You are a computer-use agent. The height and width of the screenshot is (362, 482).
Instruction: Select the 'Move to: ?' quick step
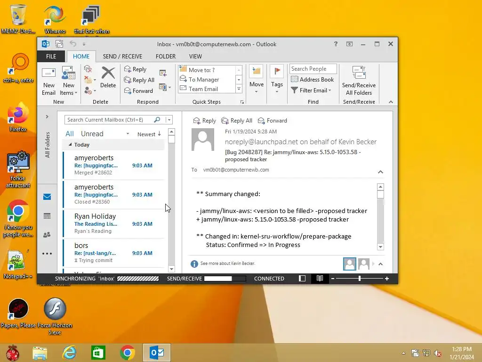pos(207,70)
